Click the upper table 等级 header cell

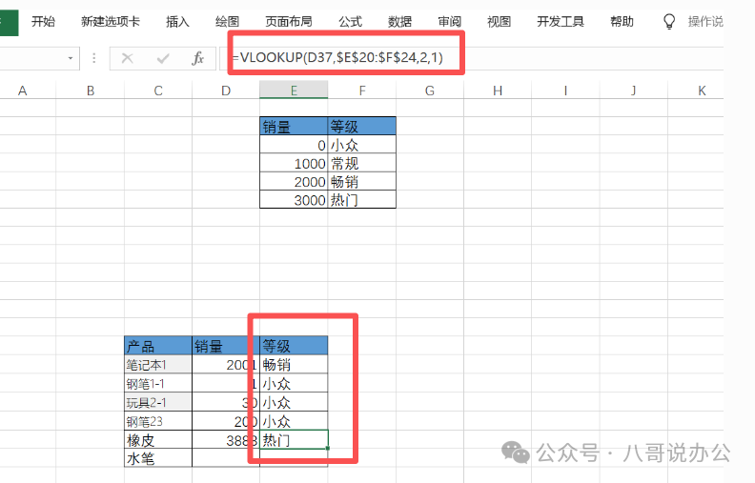pyautogui.click(x=362, y=126)
